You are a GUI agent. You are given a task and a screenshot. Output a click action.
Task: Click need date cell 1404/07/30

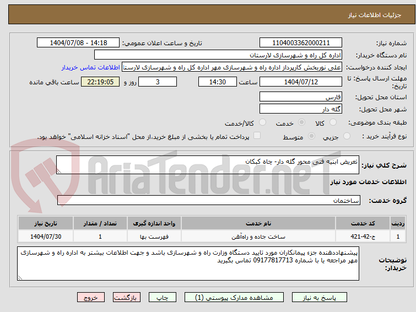pos(46,236)
